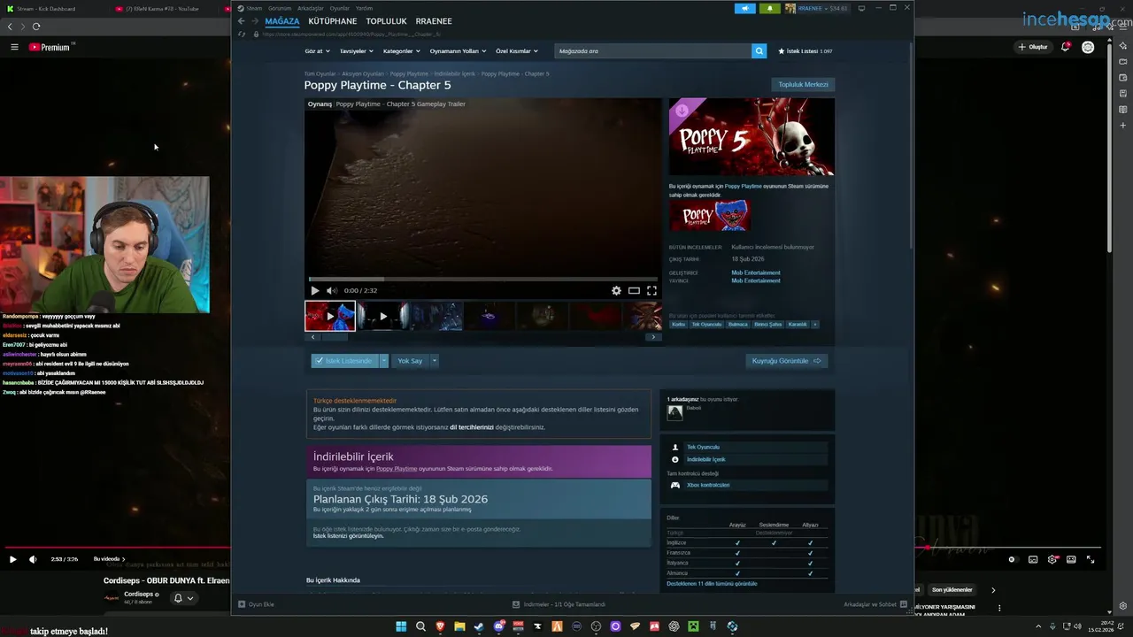Open the RRAENEE profile tab
Image resolution: width=1133 pixels, height=637 pixels.
[434, 21]
